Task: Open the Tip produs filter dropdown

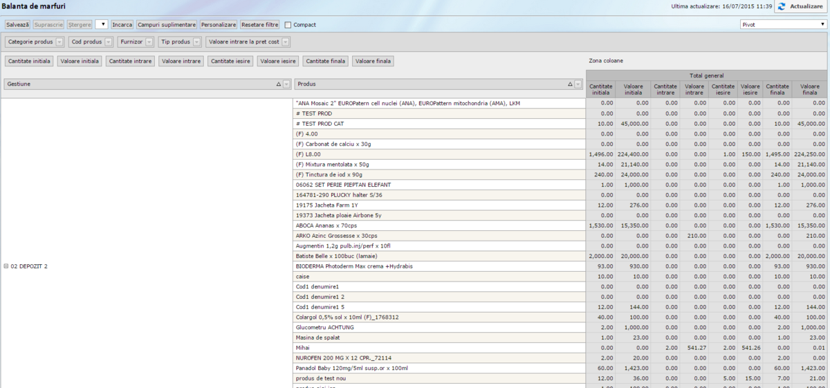Action: [x=197, y=42]
